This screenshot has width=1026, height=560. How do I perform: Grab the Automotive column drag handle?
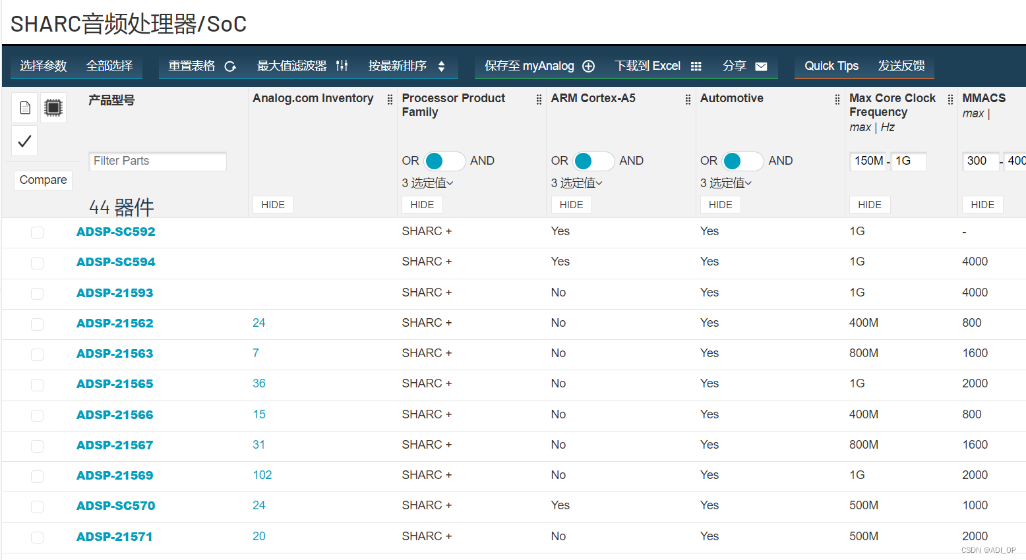coord(837,99)
